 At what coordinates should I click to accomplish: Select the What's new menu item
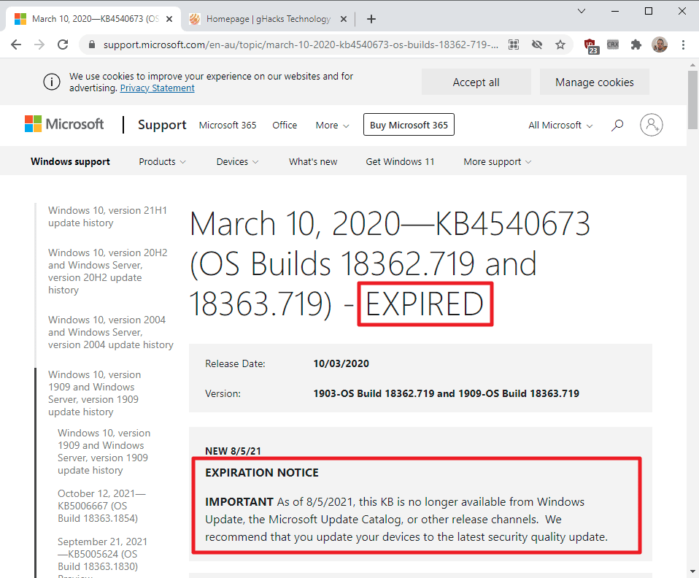[x=313, y=161]
